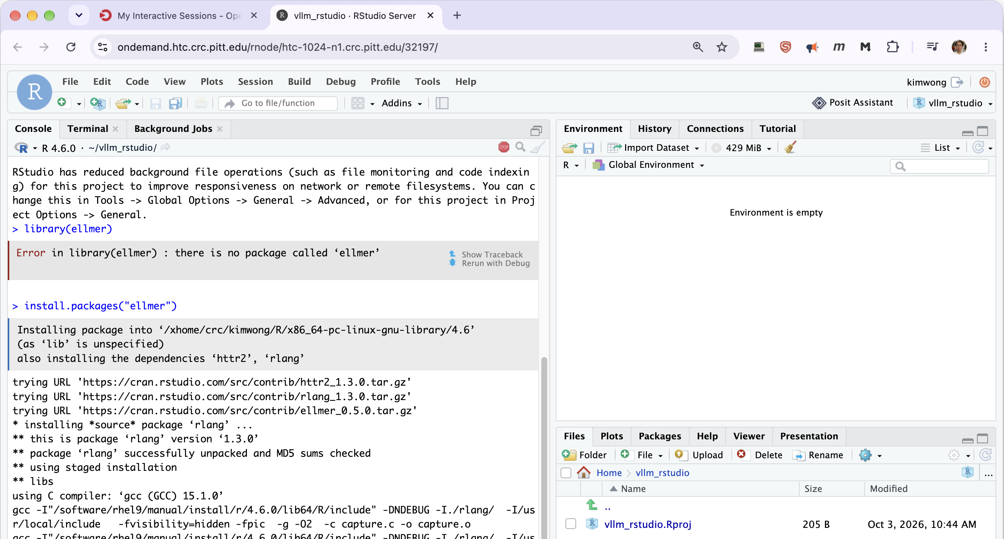
Task: Open the 429 MiB memory usage dropdown
Action: point(742,147)
